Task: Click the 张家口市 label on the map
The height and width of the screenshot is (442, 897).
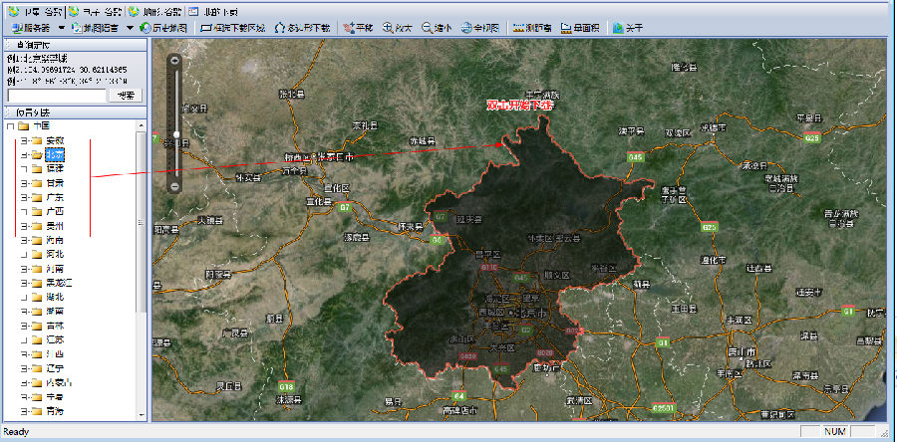Action: point(337,157)
